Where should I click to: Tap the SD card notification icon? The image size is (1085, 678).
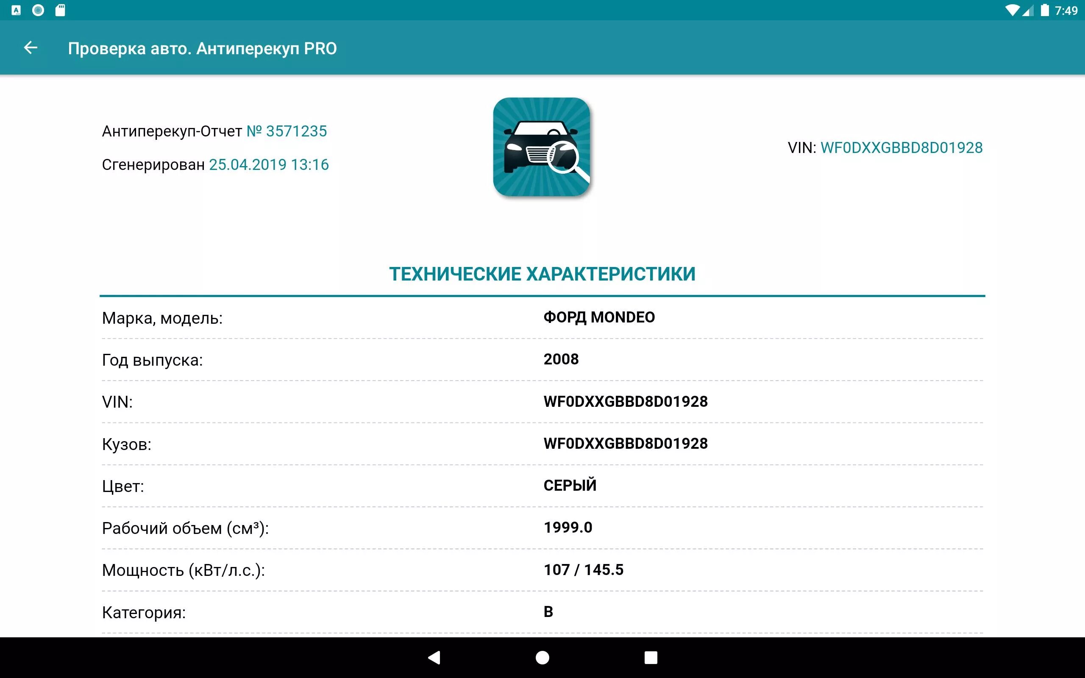(x=60, y=10)
